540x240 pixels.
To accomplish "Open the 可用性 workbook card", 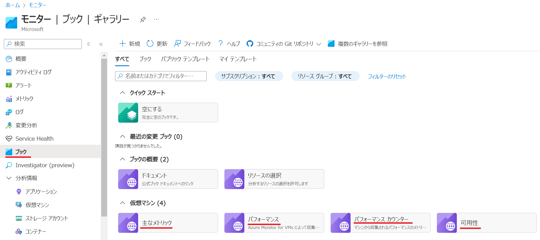I will coord(487,223).
